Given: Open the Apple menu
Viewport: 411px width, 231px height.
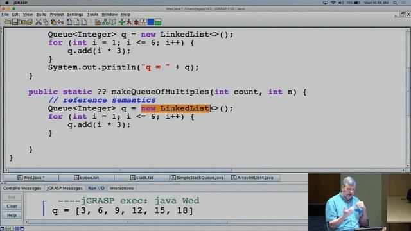Looking at the screenshot, I should click(x=7, y=3).
